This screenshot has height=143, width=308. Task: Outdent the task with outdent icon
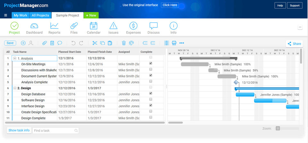[x=153, y=43]
